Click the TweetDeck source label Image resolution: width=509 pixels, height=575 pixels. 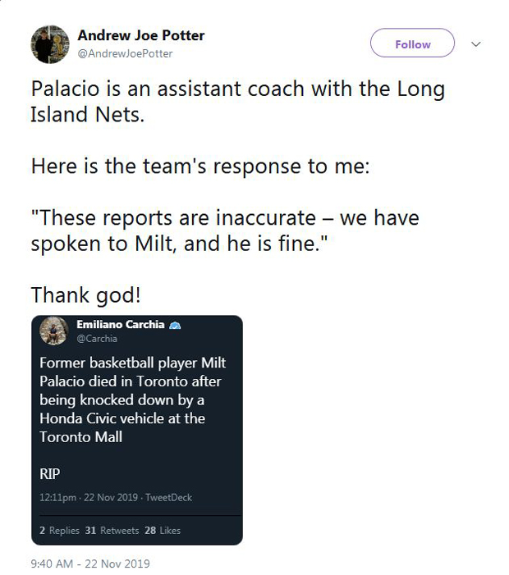click(x=169, y=498)
